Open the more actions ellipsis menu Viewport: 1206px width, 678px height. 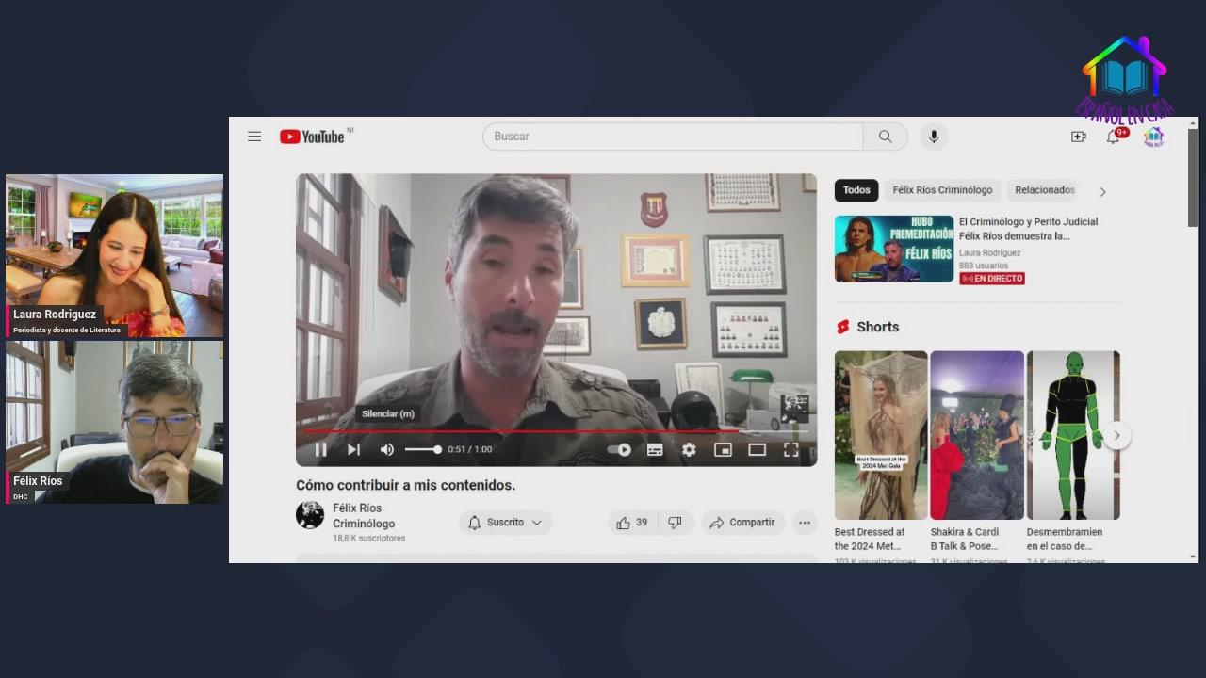pyautogui.click(x=804, y=523)
